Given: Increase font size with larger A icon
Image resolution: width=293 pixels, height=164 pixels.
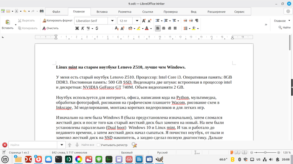Looking at the screenshot, I should pyautogui.click(x=144, y=21).
